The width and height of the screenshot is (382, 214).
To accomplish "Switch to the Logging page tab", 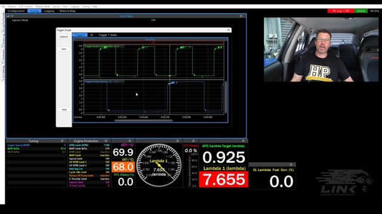I will click(x=49, y=11).
